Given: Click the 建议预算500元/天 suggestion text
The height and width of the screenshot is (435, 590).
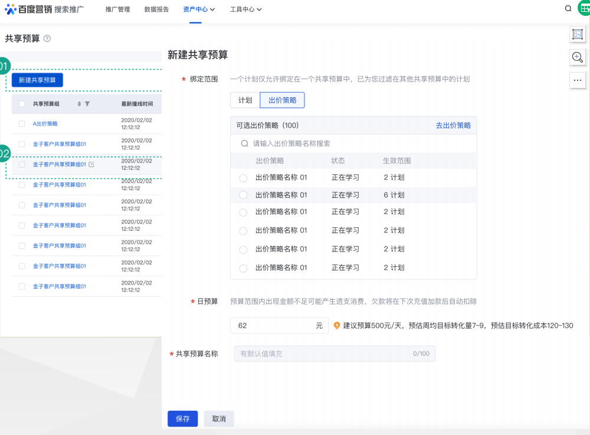Looking at the screenshot, I should (x=458, y=325).
